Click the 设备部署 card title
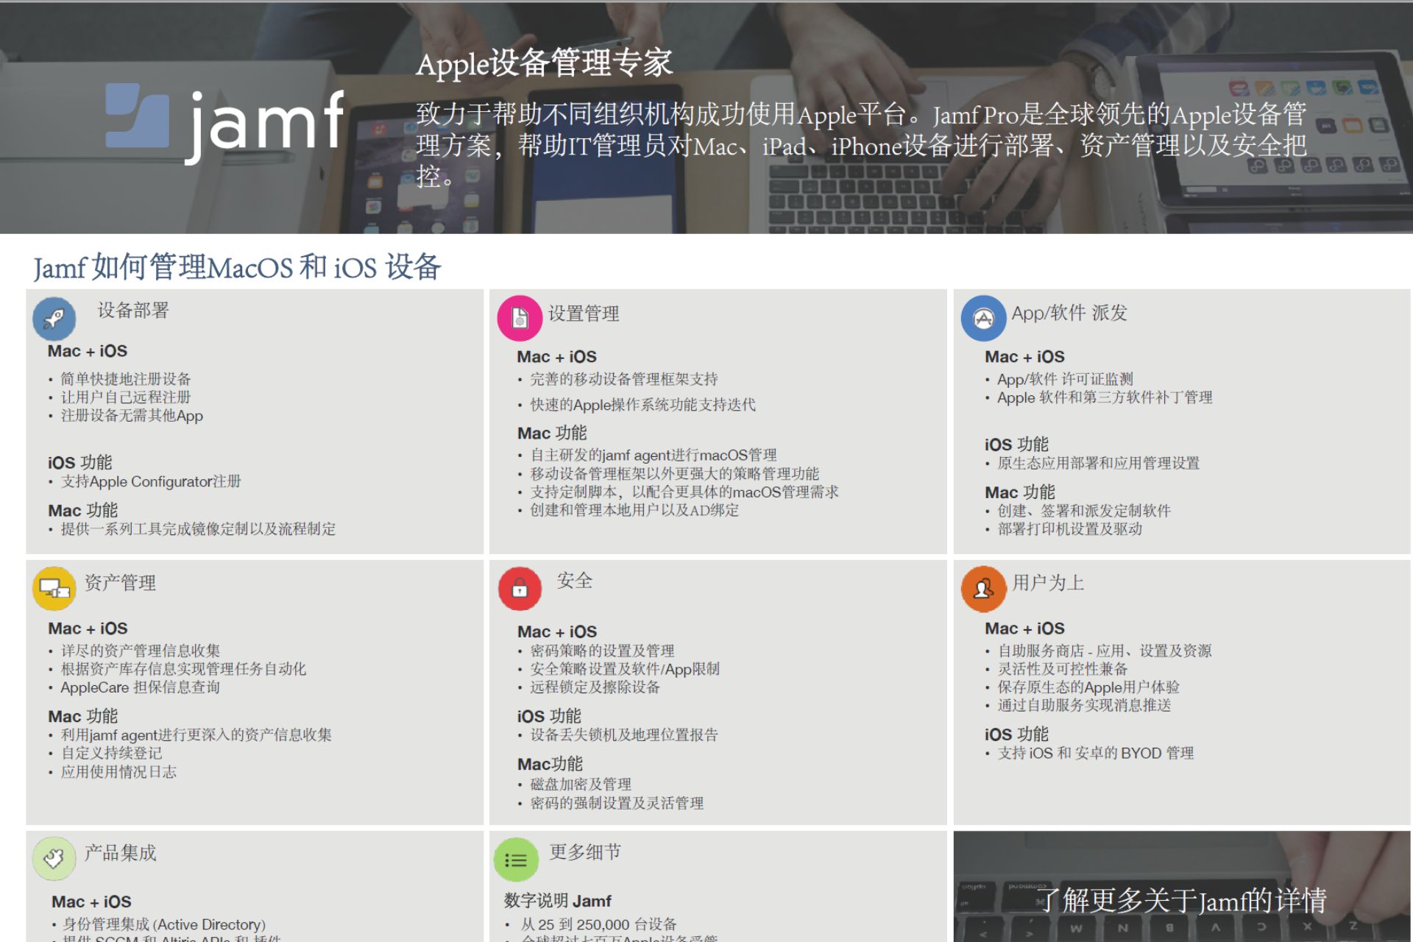Image resolution: width=1413 pixels, height=942 pixels. [x=133, y=311]
